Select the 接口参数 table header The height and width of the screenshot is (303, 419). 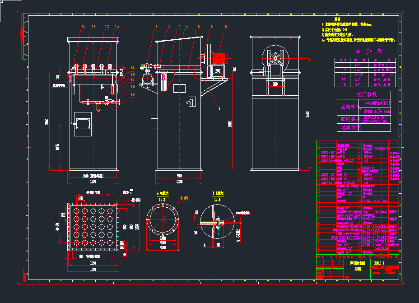(x=367, y=95)
